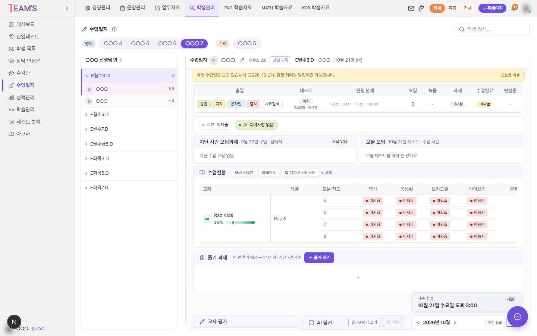
Task: Collapse the sidebar with the left chevron
Action: (67, 8)
